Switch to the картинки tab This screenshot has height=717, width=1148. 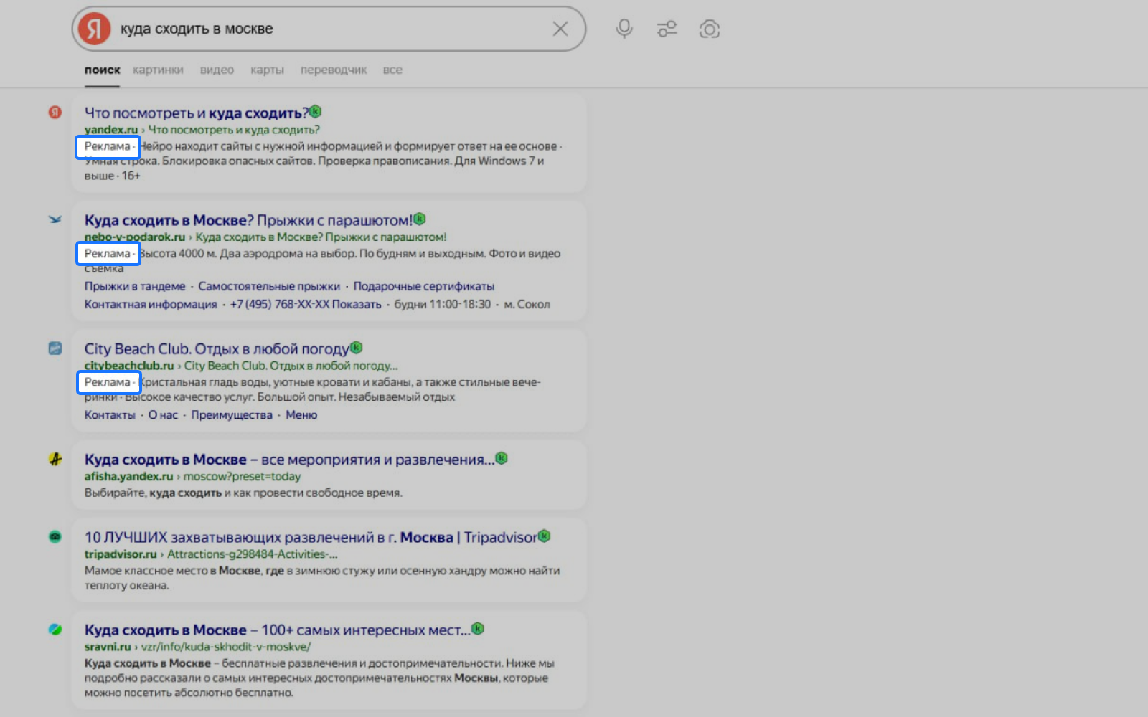(158, 70)
